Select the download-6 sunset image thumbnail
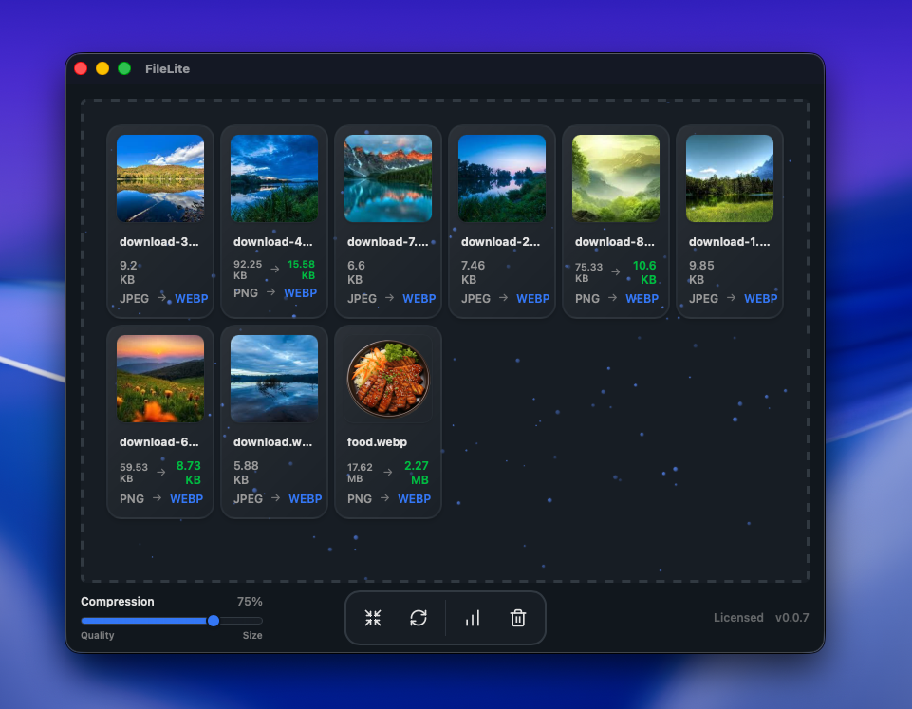 tap(159, 378)
